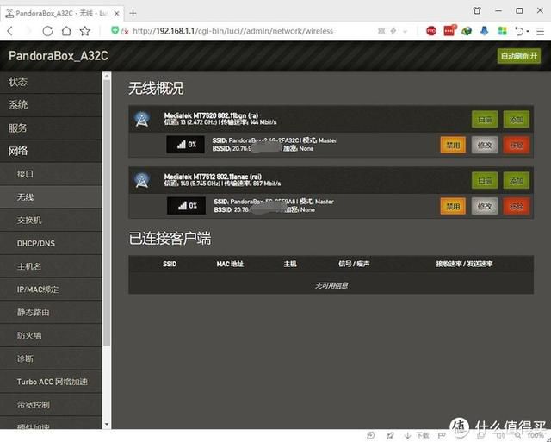Screen dimensions: 551x442
Task: Click the browser address bar URL field
Action: click(x=232, y=31)
